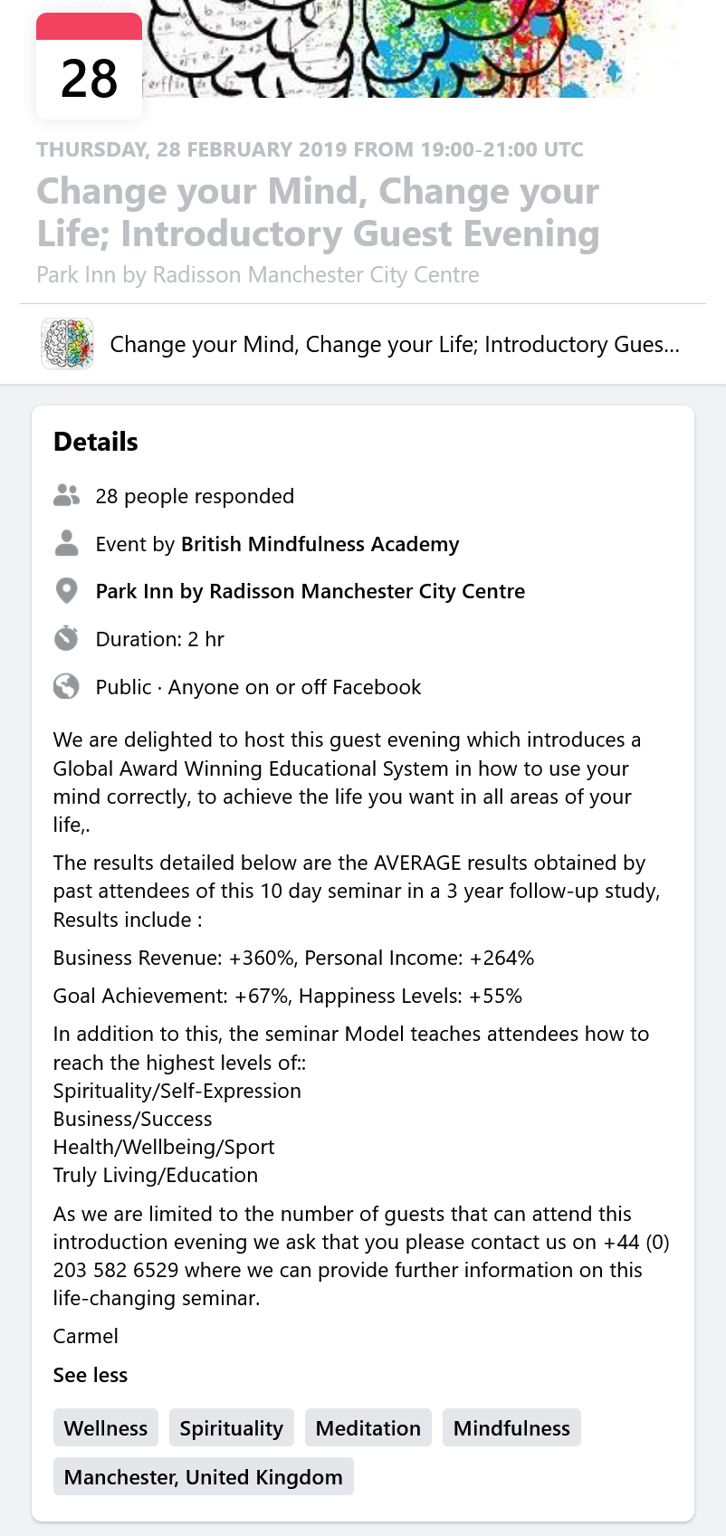
Task: Select the Meditation tag
Action: [368, 1428]
